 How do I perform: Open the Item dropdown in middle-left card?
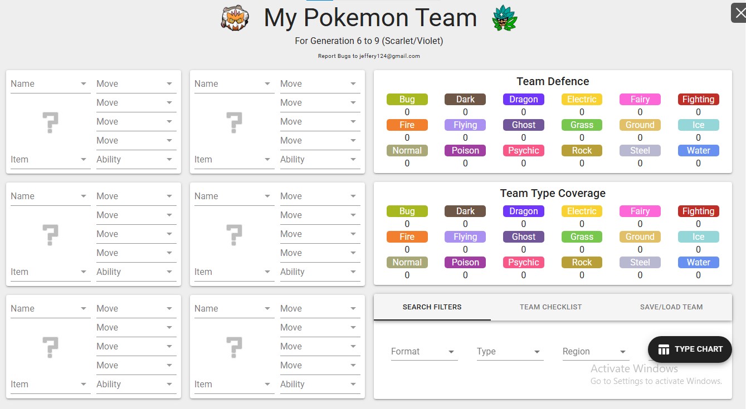50,272
